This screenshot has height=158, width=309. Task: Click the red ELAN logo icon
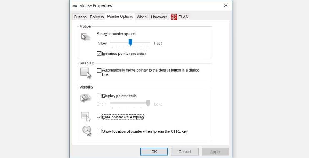(x=174, y=17)
